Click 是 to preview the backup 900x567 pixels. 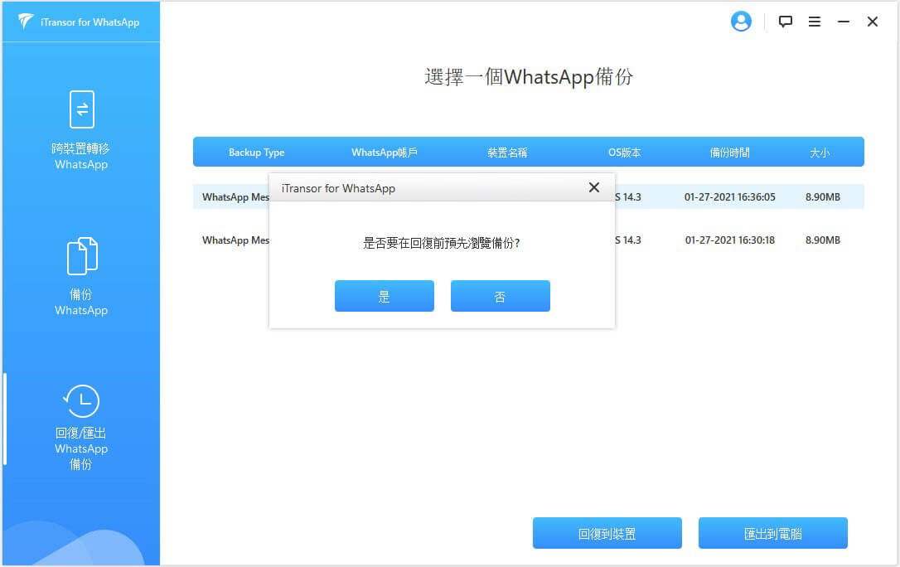(384, 296)
